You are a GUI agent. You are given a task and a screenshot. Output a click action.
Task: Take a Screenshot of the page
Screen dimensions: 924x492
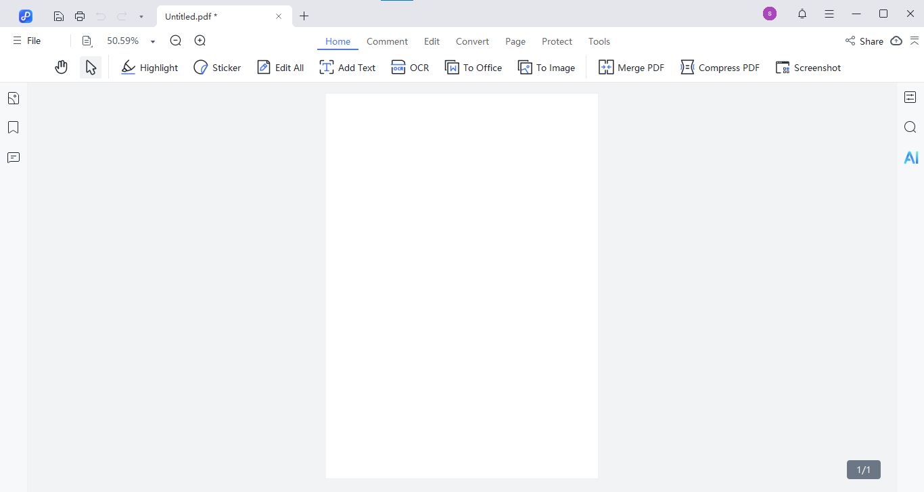pos(808,67)
